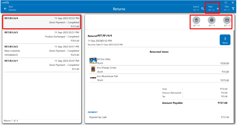Delete the return using the trash icon
Viewport: 237px width, 125px height.
click(x=196, y=20)
